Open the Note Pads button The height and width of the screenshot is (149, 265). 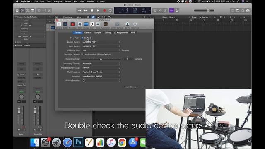pos(238,10)
